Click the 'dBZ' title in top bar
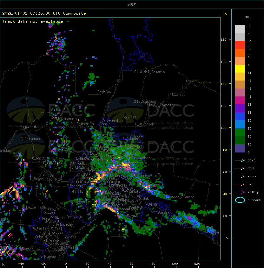Image resolution: width=264 pixels, height=268 pixels. pos(132,4)
